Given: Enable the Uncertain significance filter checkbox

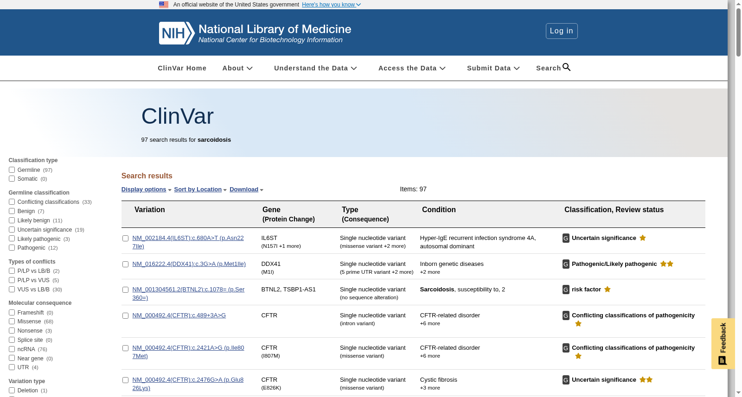Looking at the screenshot, I should point(12,230).
